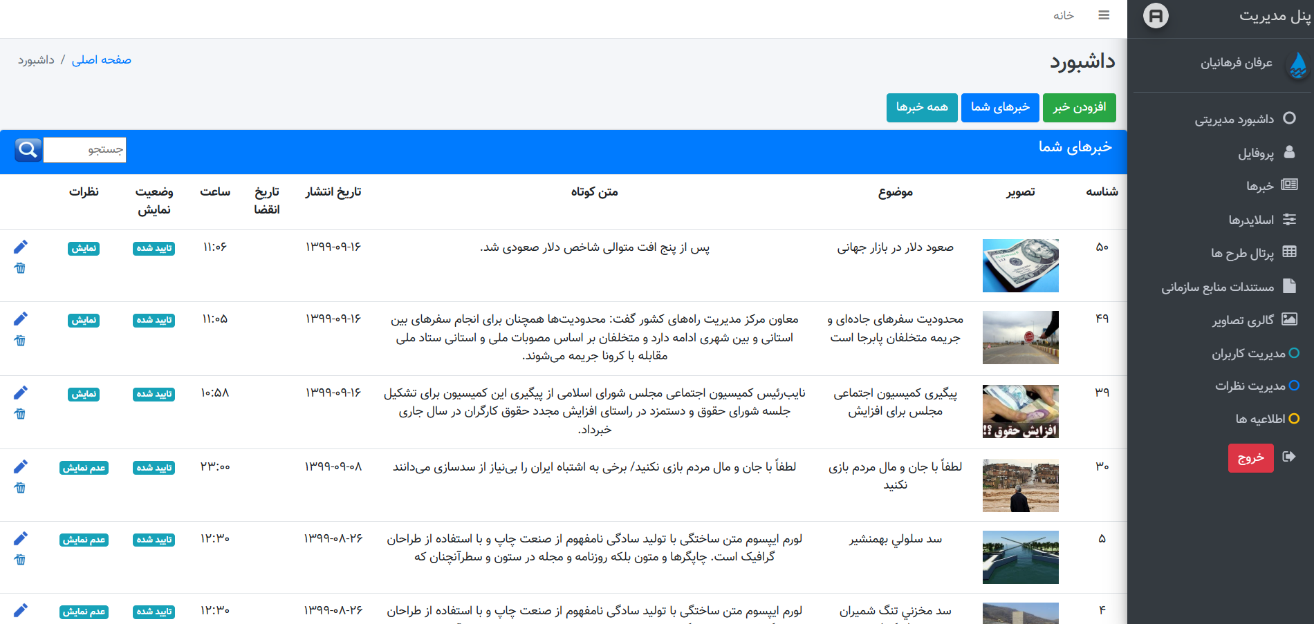The width and height of the screenshot is (1314, 624).
Task: Click edit pencil for news ID 39
Action: click(x=21, y=393)
